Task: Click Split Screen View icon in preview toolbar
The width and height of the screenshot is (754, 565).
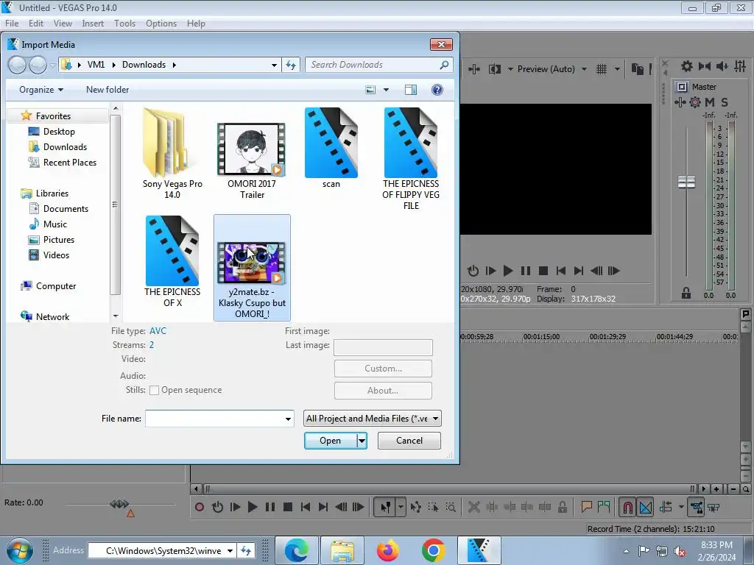Action: point(494,69)
